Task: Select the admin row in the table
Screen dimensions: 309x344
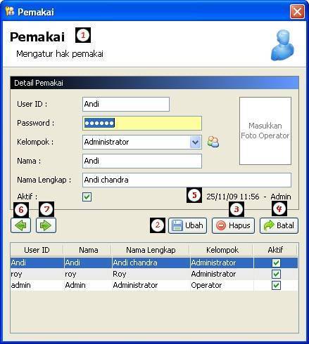Action: 154,285
